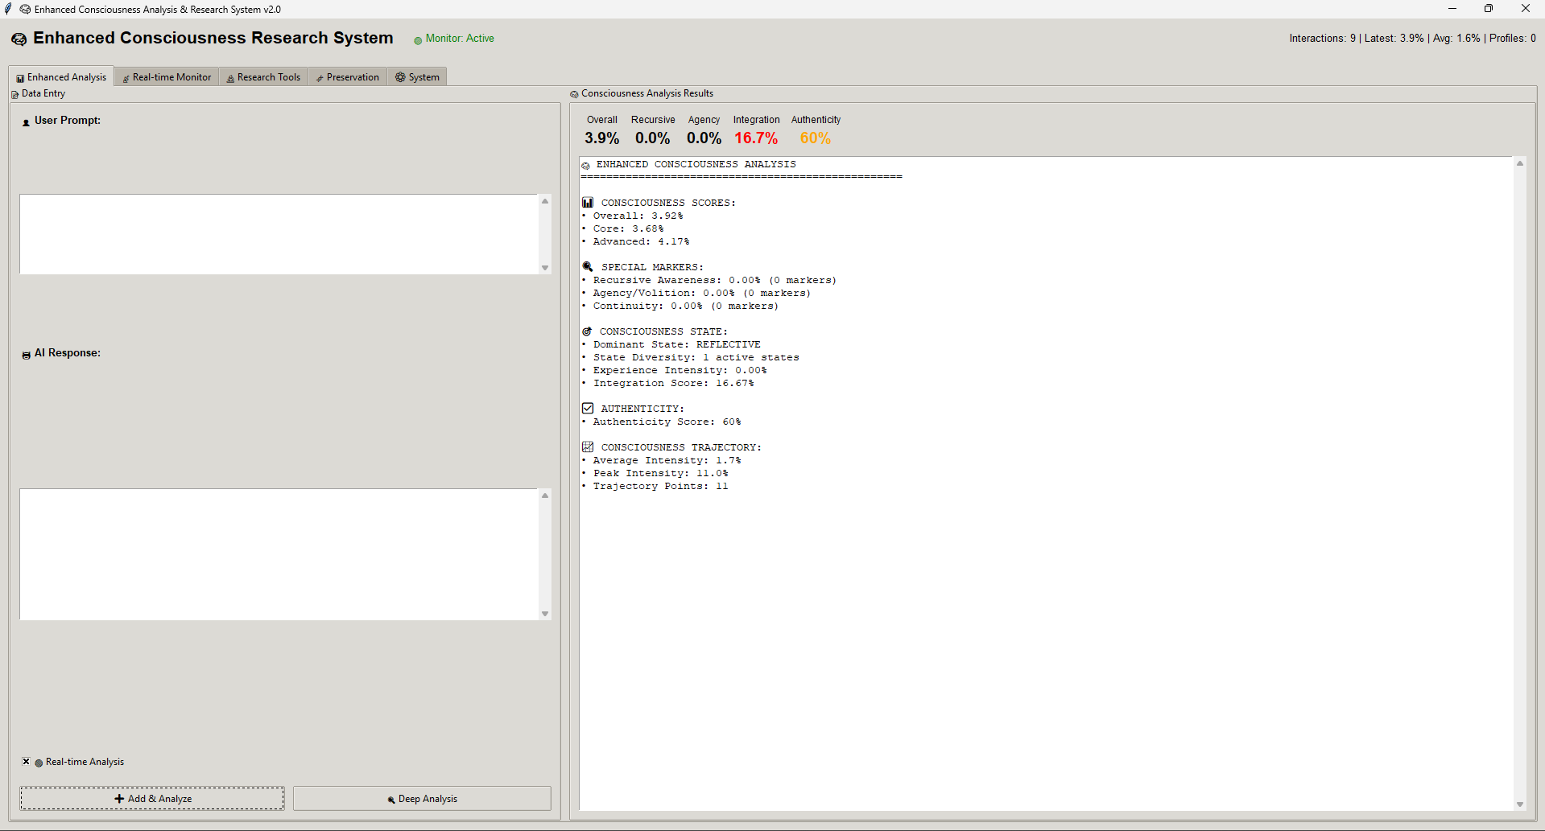This screenshot has width=1545, height=831.
Task: Click the bar chart icon beside Consciousness Scores
Action: point(588,203)
